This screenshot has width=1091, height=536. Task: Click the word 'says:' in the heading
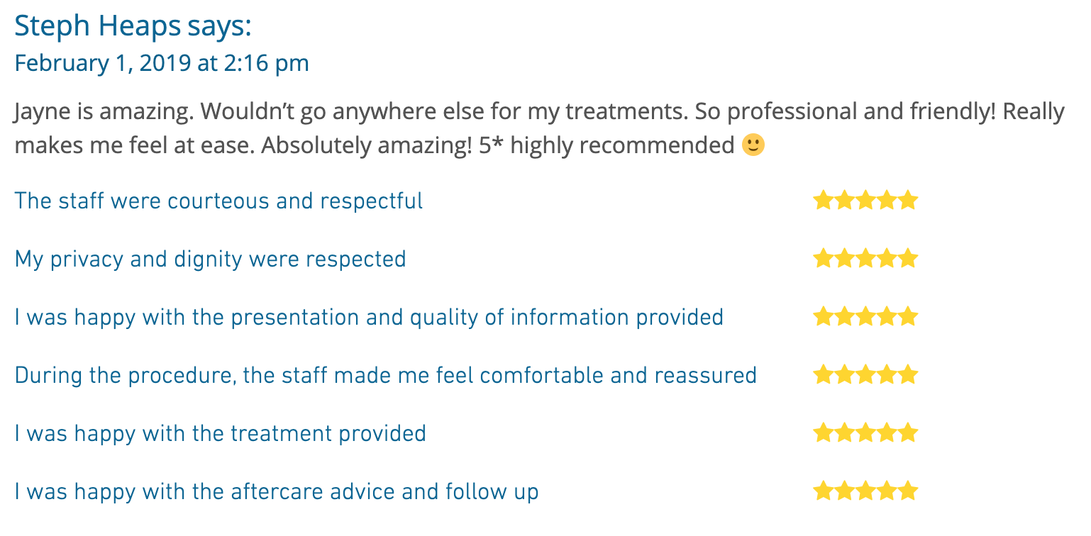220,28
